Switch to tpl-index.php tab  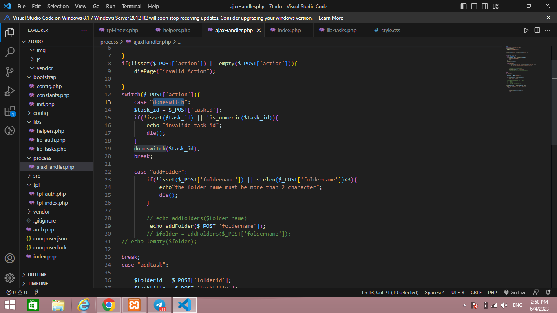coord(122,31)
